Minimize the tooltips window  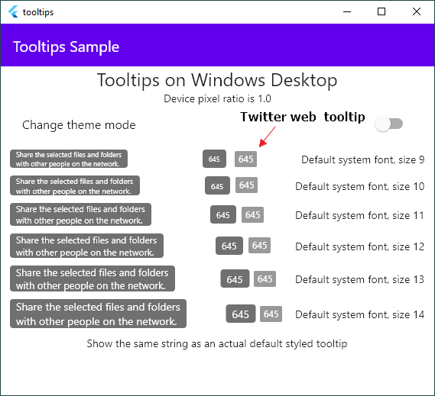click(x=347, y=11)
